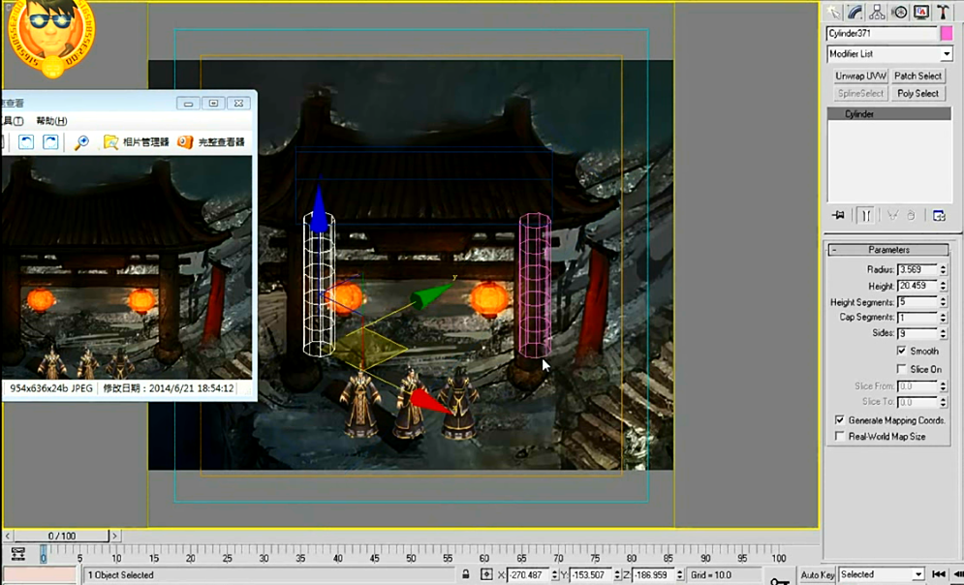Viewport: 964px width, 585px height.
Task: Click the Radius value field
Action: (917, 270)
